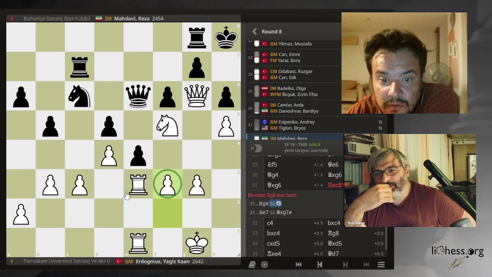Open the opening explorer book icon

(x=252, y=264)
